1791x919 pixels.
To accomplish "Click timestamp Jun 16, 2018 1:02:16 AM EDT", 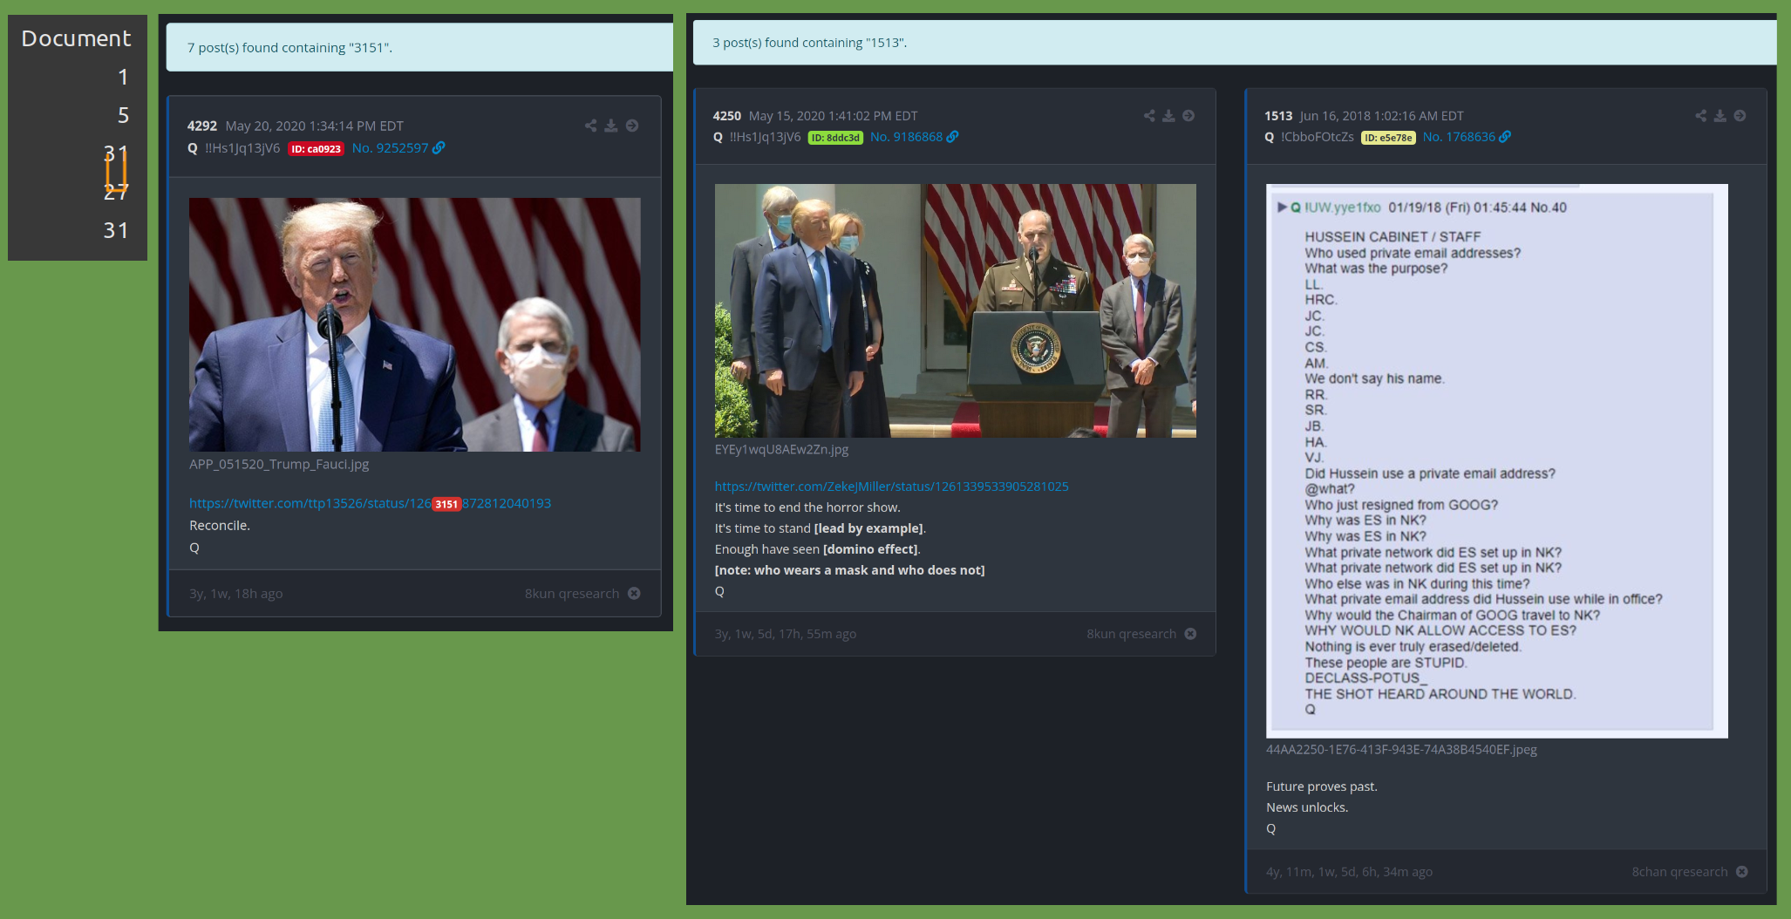I will (1382, 116).
